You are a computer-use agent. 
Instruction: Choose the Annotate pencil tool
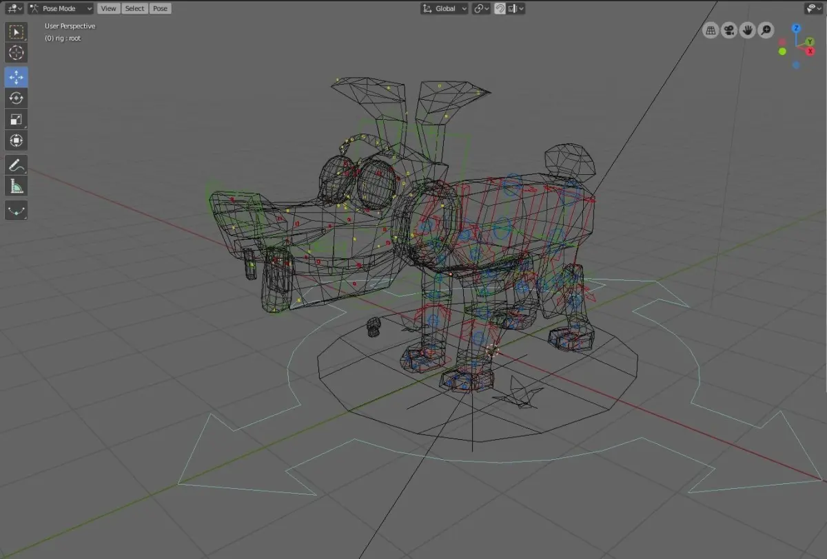tap(16, 165)
